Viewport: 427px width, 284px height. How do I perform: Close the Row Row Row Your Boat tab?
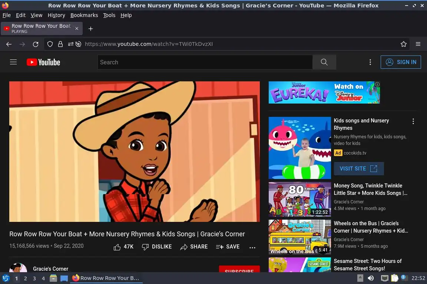[x=77, y=28]
